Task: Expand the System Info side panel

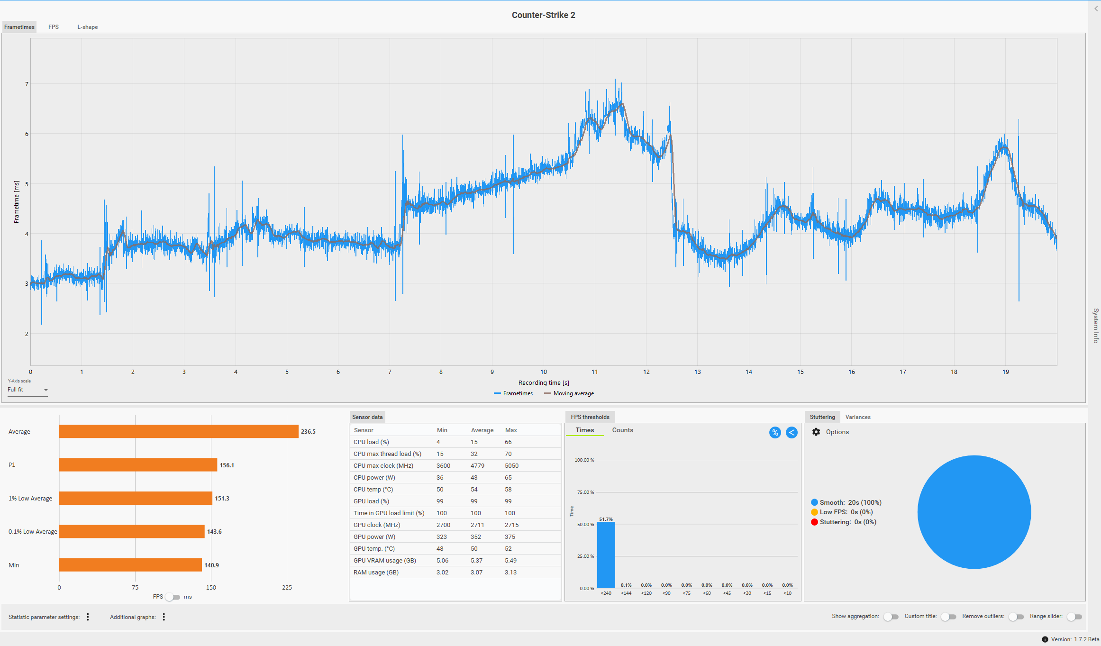Action: [x=1096, y=326]
